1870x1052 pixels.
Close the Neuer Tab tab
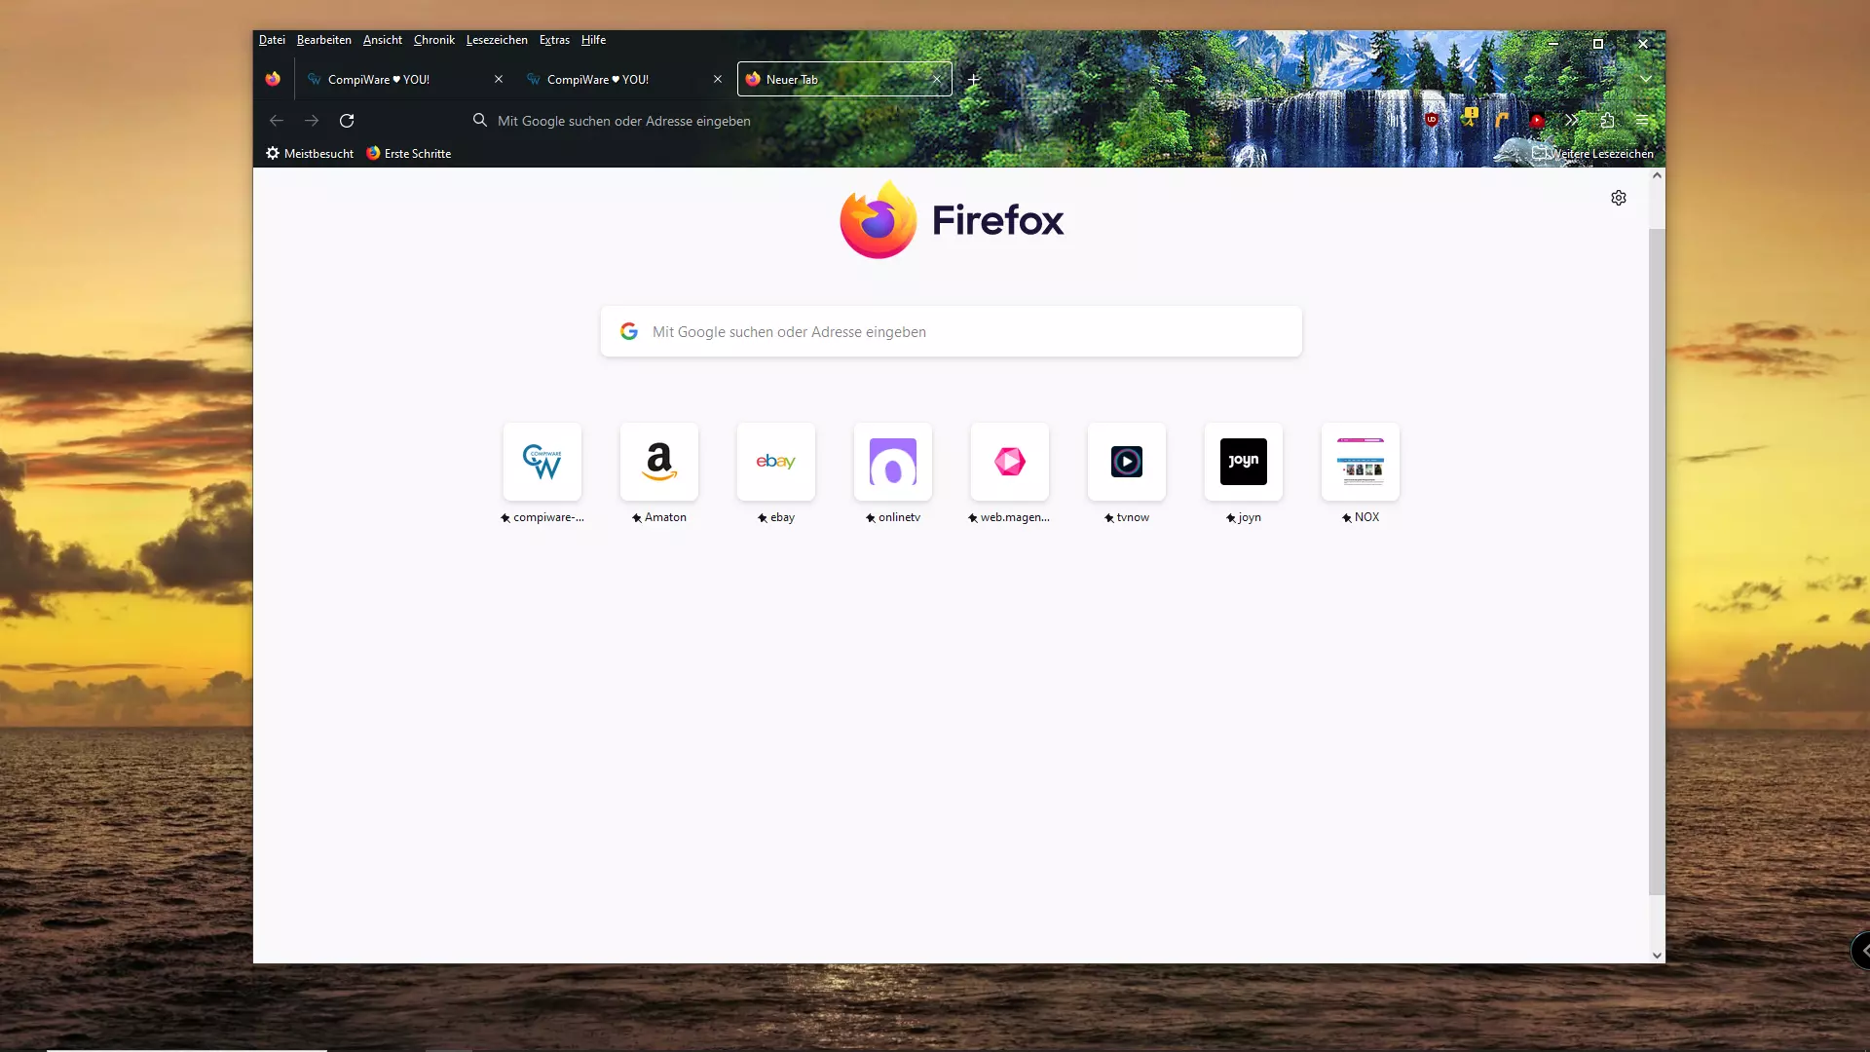(937, 79)
